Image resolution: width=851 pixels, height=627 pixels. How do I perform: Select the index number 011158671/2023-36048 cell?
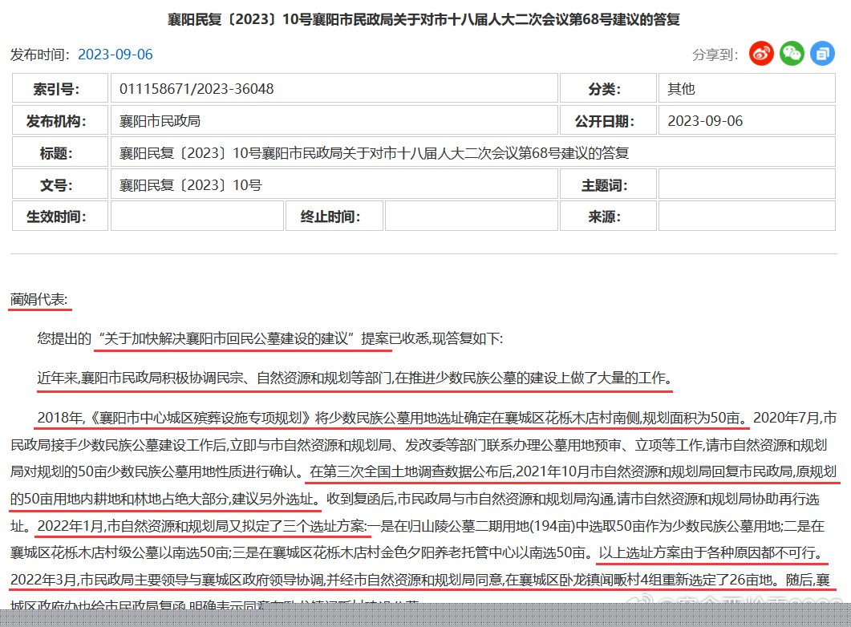click(x=197, y=89)
